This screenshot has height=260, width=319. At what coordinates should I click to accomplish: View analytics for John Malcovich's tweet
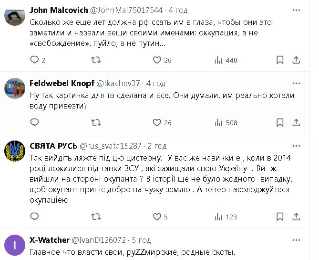tap(219, 60)
